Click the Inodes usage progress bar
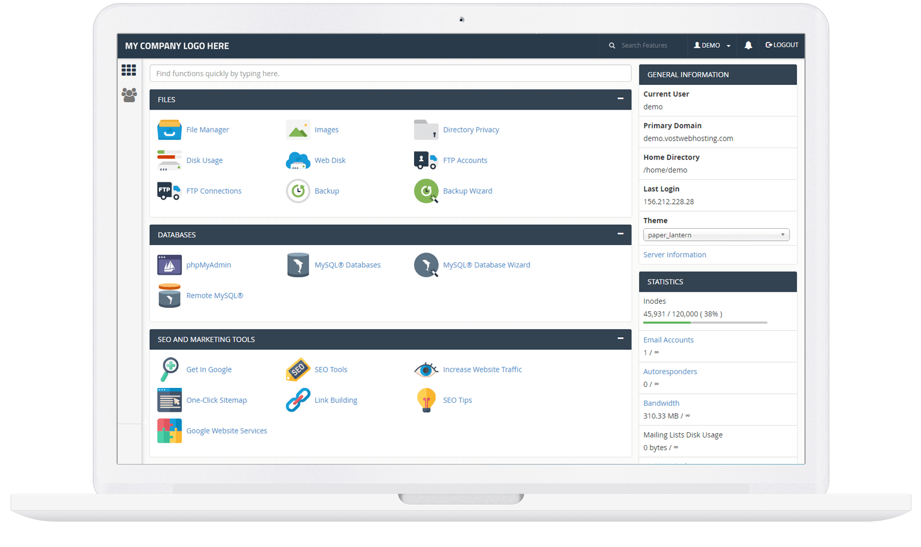 (705, 323)
